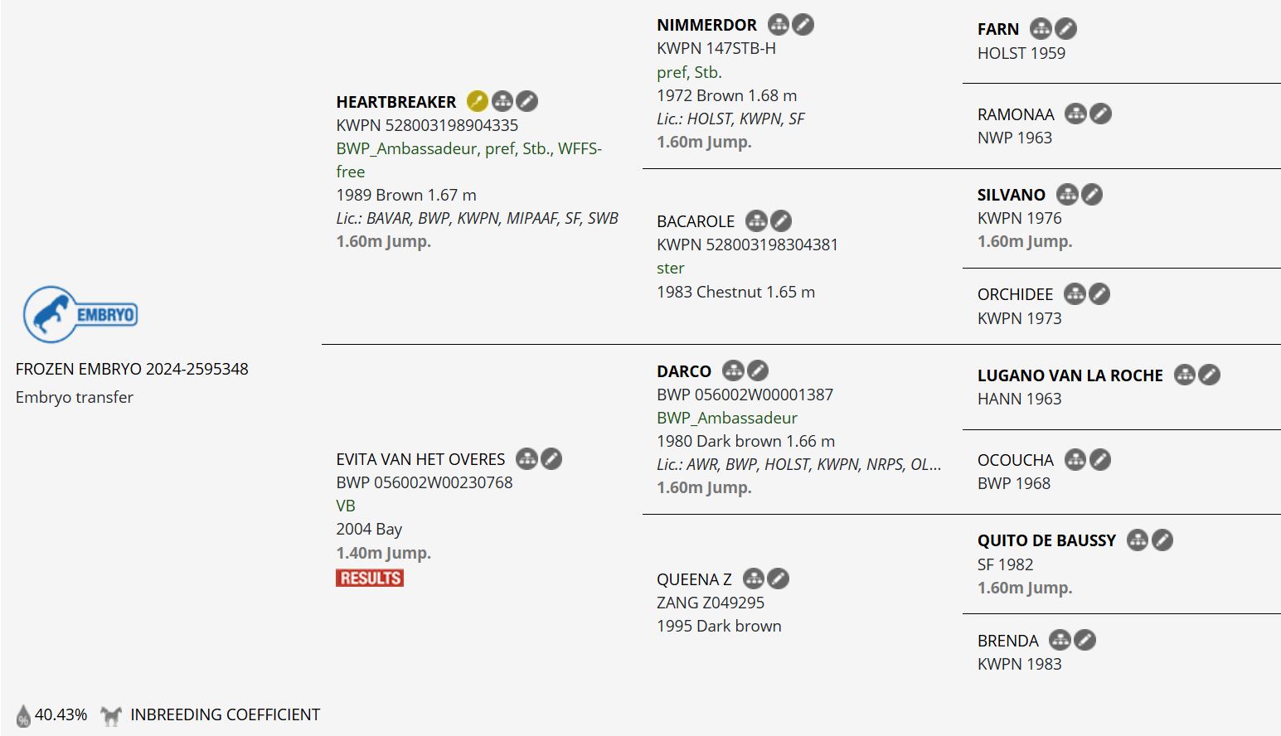Click the edit pencil beside LUGANO VAN LA ROCHE

(1210, 375)
